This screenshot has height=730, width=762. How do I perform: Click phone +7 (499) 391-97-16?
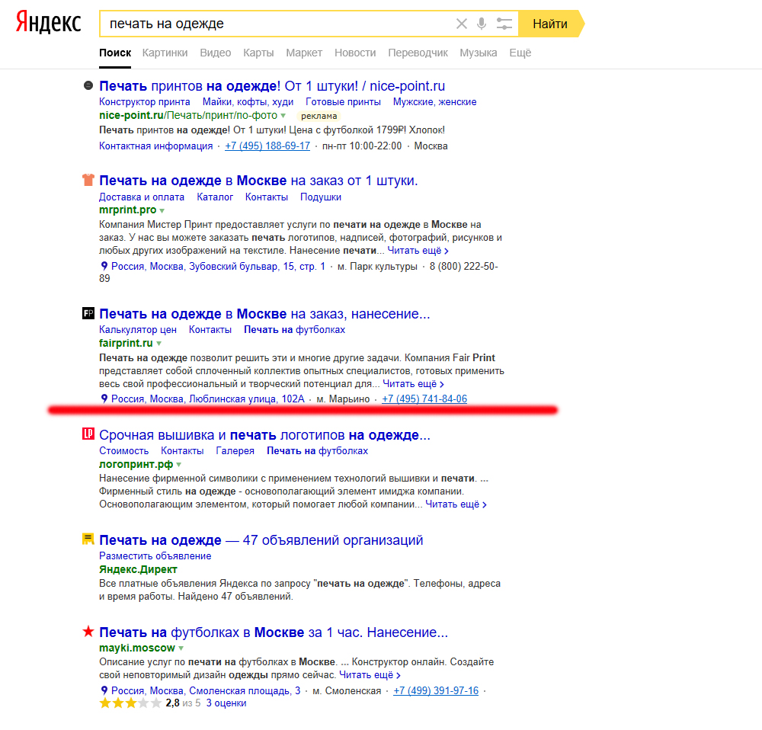pos(436,690)
